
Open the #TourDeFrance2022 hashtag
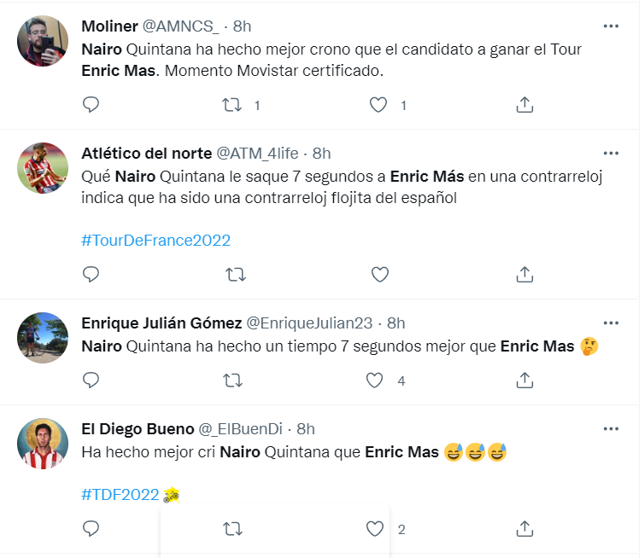click(155, 240)
